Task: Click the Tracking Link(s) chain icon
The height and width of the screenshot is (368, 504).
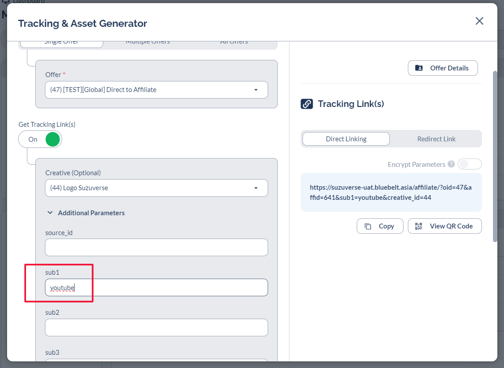Action: (x=307, y=104)
